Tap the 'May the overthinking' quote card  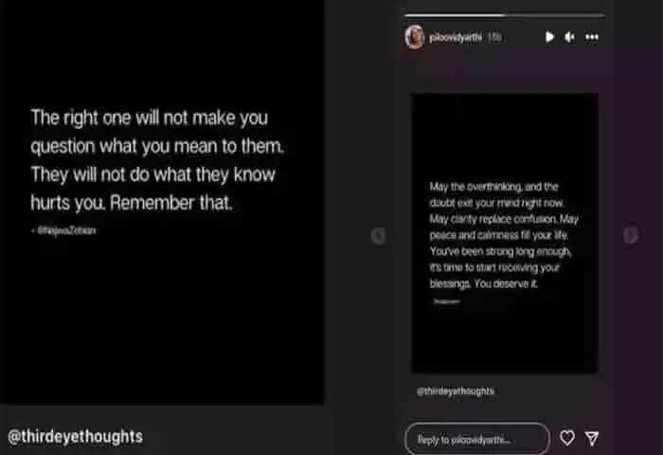pos(505,233)
